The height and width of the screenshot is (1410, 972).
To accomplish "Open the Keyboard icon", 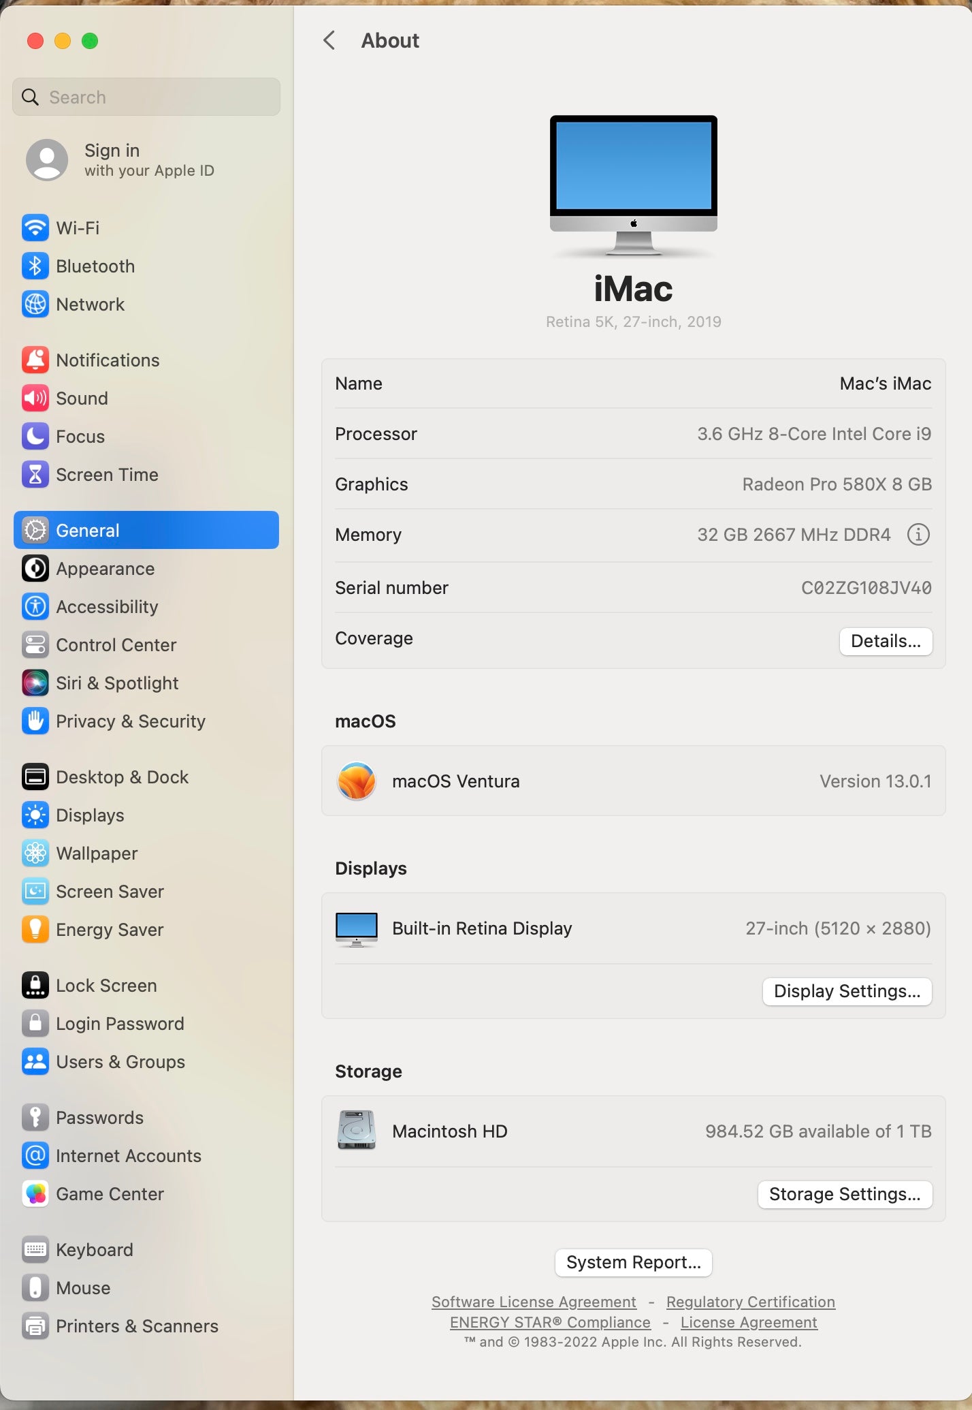I will click(x=35, y=1250).
